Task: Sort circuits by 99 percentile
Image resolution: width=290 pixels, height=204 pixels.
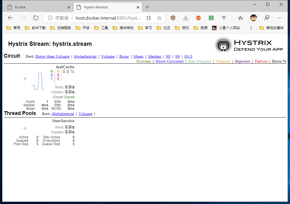Action: click(x=177, y=56)
